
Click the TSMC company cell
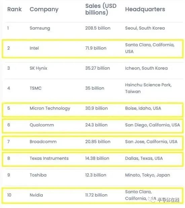pyautogui.click(x=35, y=88)
